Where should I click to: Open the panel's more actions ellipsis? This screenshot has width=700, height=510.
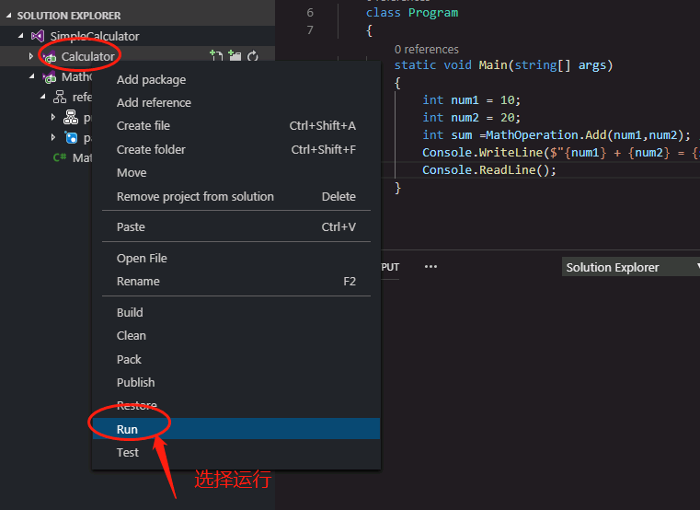click(x=430, y=267)
